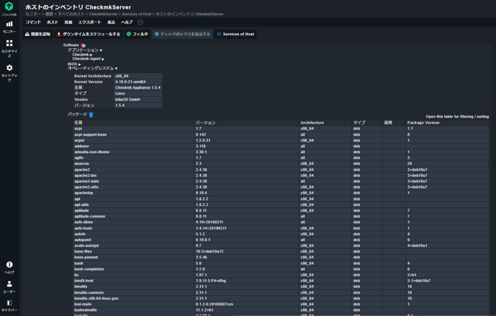
Task: Click the 'bsd-mailx' package name
Action: (x=83, y=304)
